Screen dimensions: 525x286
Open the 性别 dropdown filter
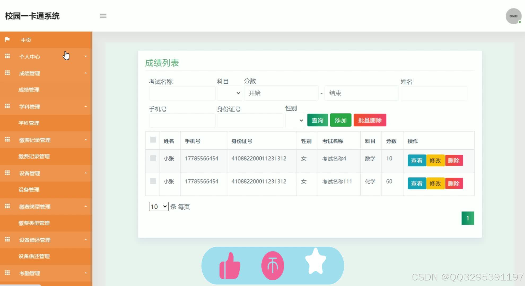click(295, 120)
